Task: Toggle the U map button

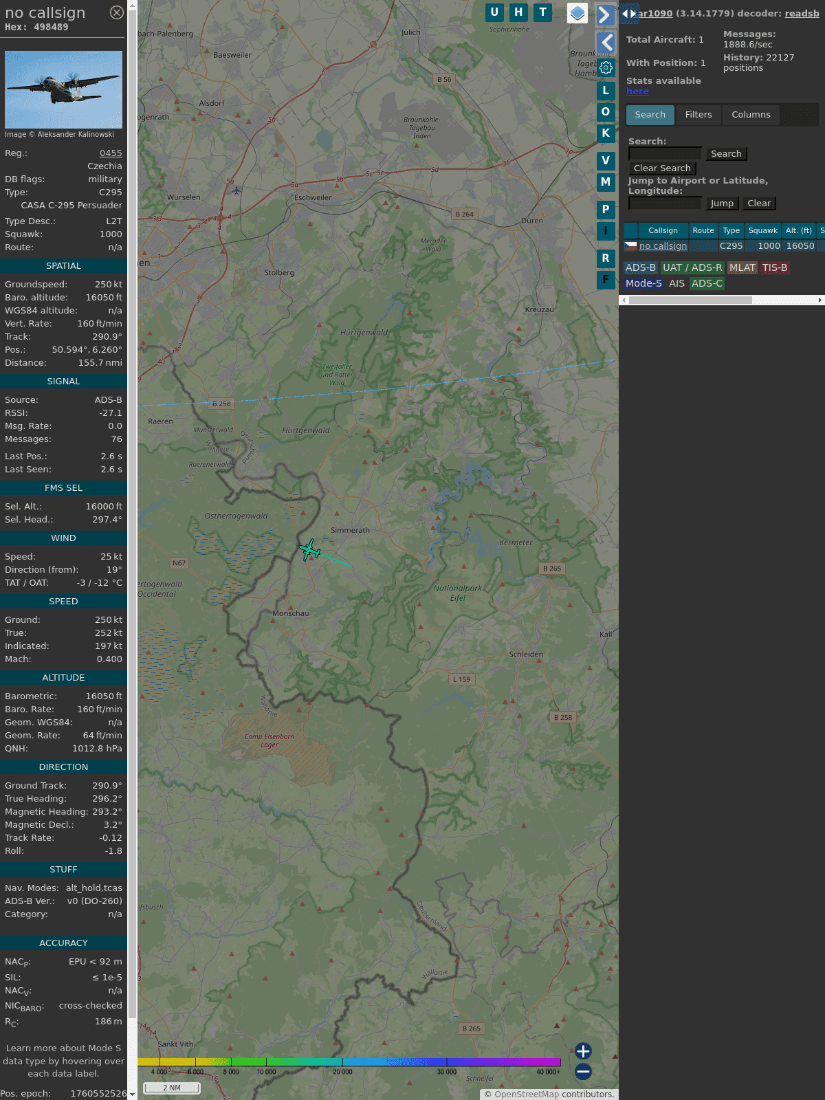Action: point(494,12)
